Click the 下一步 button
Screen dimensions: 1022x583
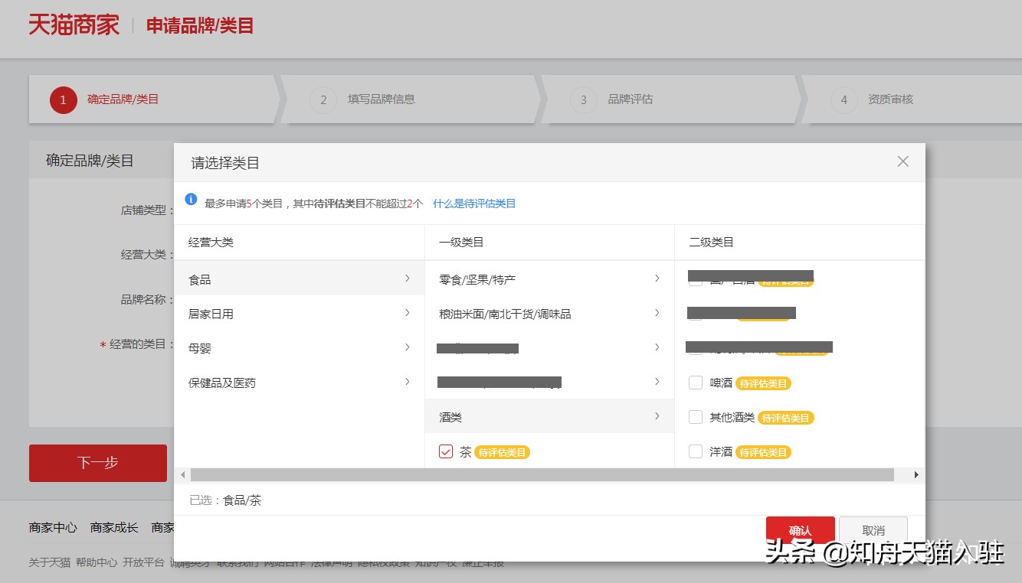(97, 463)
